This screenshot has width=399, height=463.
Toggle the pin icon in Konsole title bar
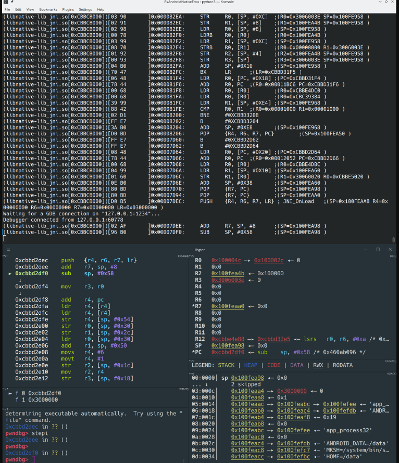tap(11, 3)
